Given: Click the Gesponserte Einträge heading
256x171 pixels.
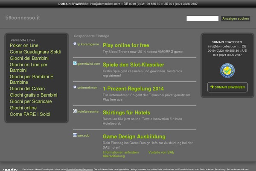Looking at the screenshot, I should [x=91, y=36].
